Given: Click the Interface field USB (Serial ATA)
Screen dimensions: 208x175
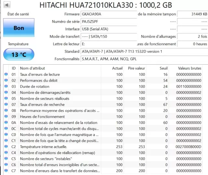Looking at the screenshot, I should (109, 29).
